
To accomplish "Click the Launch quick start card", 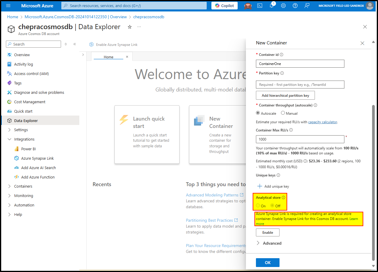I will click(x=147, y=134).
